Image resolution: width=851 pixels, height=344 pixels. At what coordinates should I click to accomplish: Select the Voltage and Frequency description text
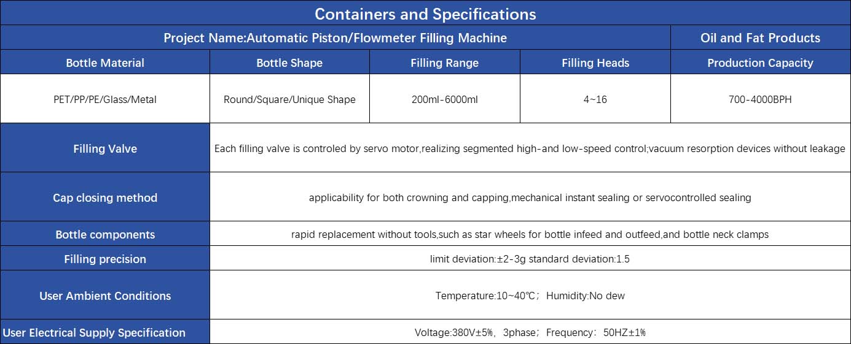(x=530, y=332)
